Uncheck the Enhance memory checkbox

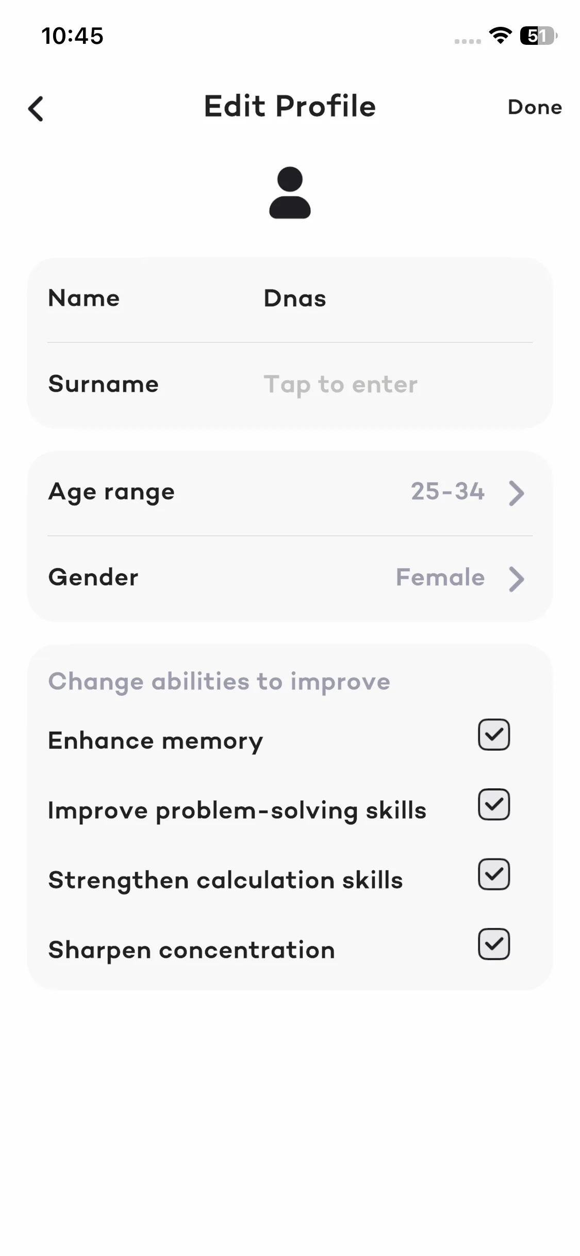point(493,734)
